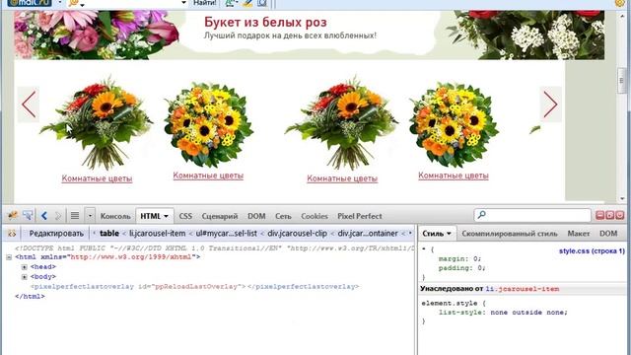Image resolution: width=631 pixels, height=355 pixels.
Task: Click the page scrollbar down arrow
Action: tap(621, 199)
